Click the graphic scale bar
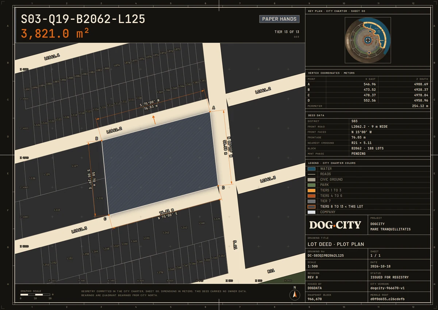 (x=35, y=294)
